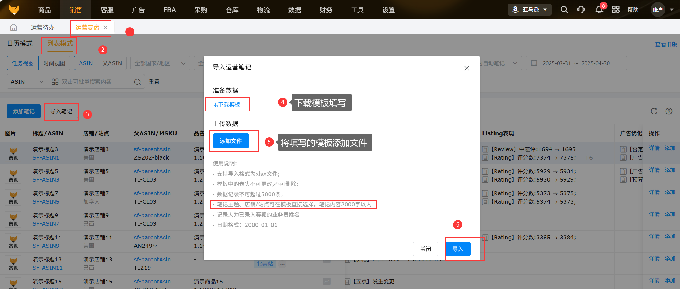Expand the 亚马逊 platform dropdown

tap(530, 10)
